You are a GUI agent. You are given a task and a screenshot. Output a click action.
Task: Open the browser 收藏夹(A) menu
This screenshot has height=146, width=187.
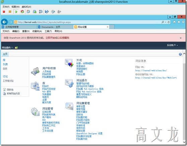click(x=37, y=31)
